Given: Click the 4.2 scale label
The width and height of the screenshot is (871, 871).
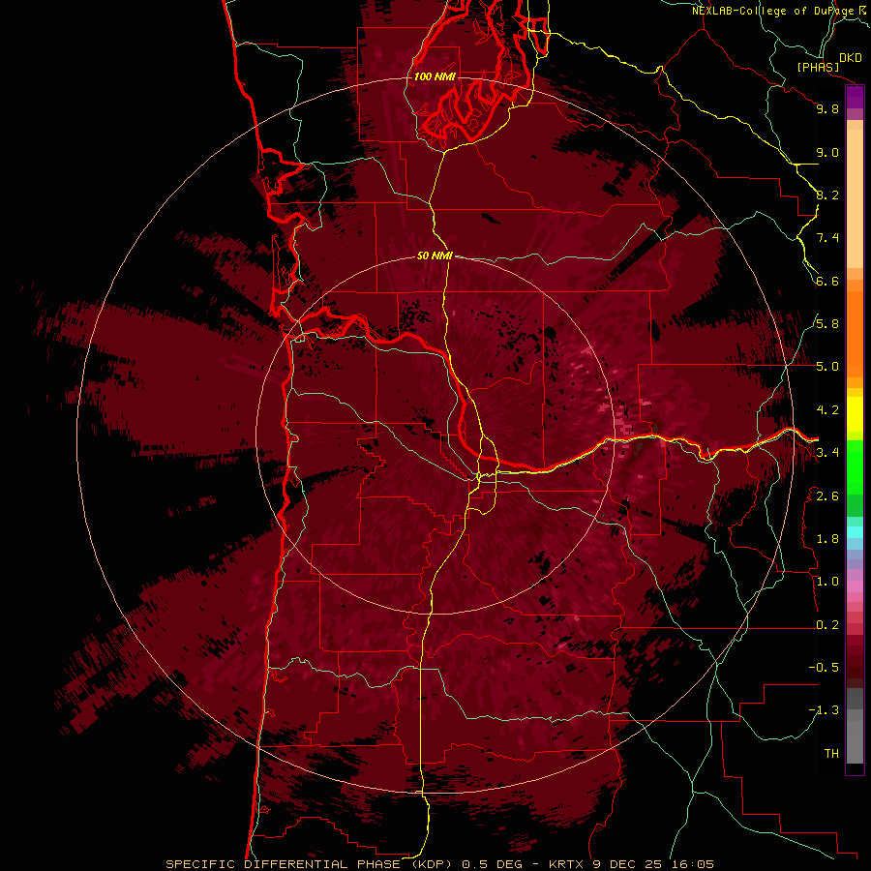Looking at the screenshot, I should click(827, 410).
